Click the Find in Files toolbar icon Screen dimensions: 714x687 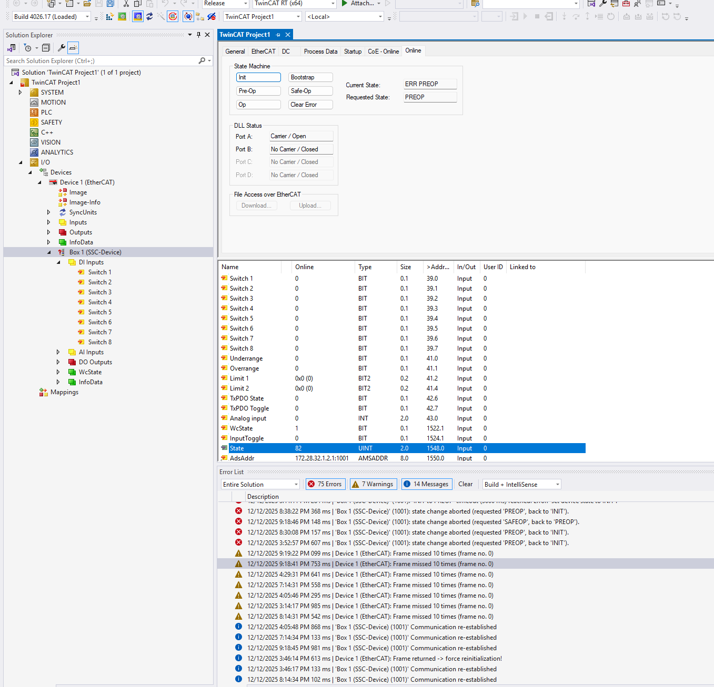(475, 3)
